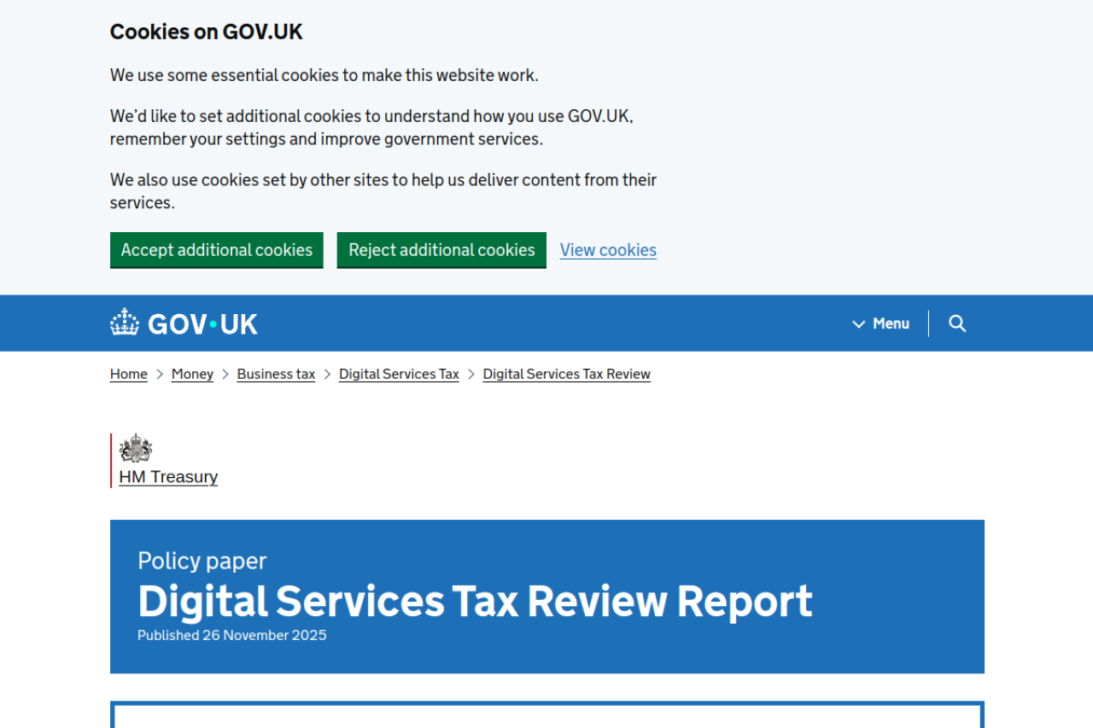Click the 'Policy paper' label

coord(202,561)
